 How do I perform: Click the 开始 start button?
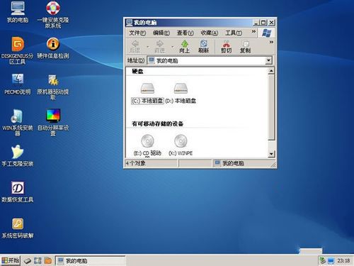point(11,260)
